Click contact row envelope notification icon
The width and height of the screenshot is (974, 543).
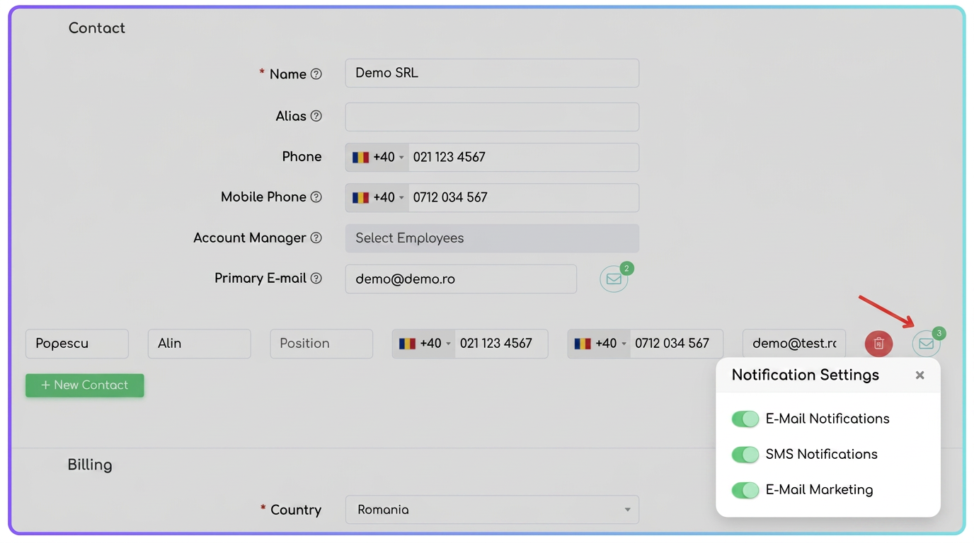tap(926, 344)
